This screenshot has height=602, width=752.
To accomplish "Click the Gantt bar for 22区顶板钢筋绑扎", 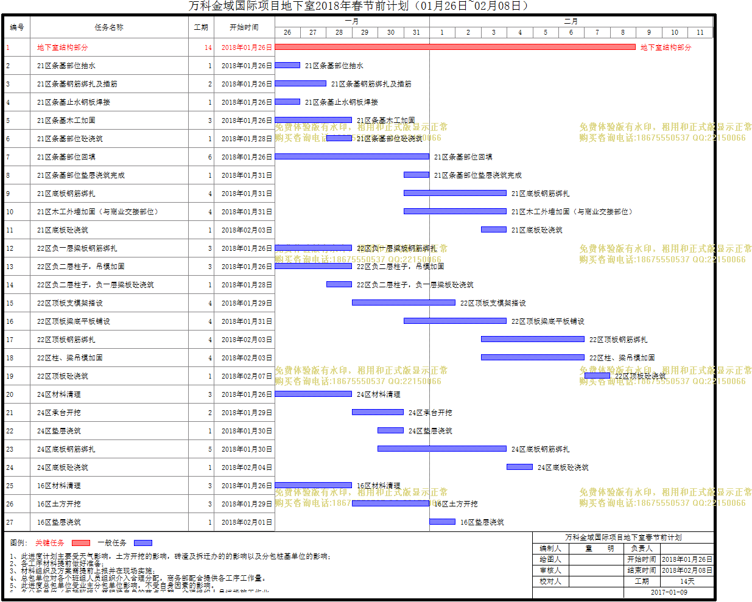I will [533, 339].
